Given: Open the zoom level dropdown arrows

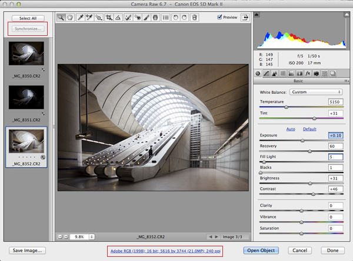Looking at the screenshot, I should (x=92, y=236).
